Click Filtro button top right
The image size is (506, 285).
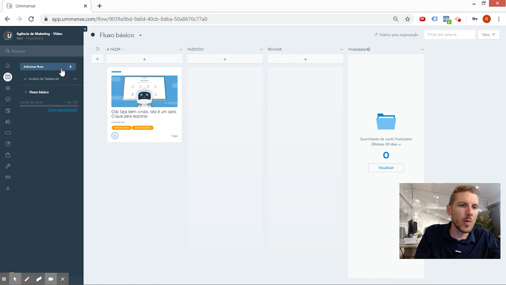(x=489, y=35)
